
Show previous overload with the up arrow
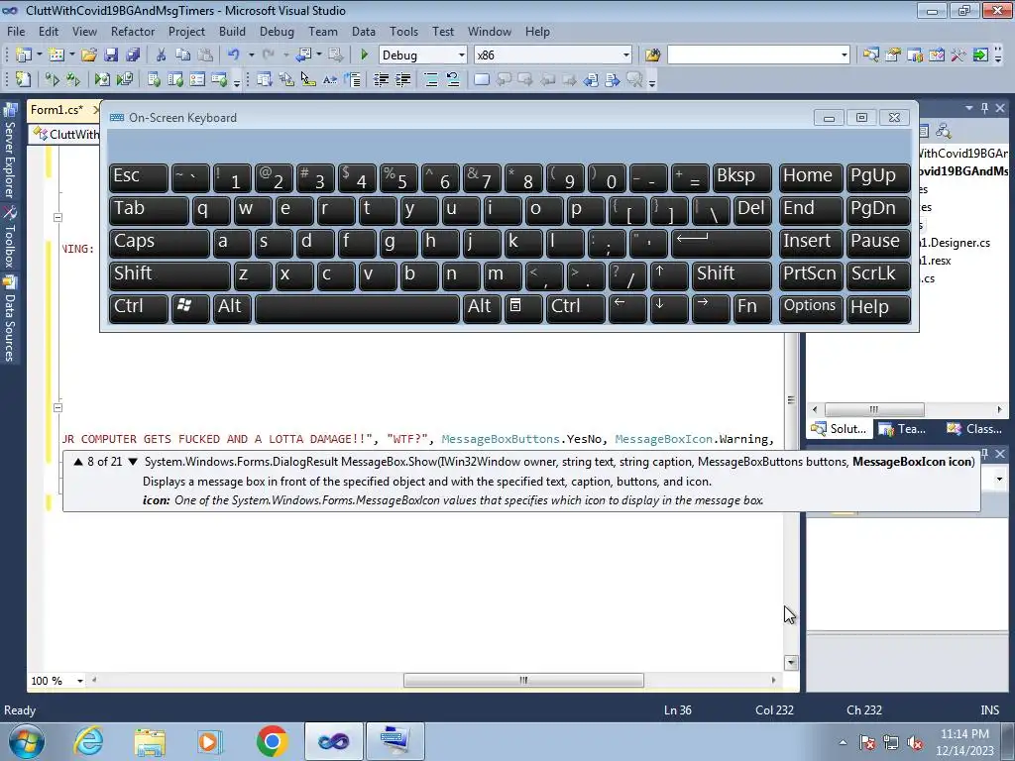click(x=78, y=462)
